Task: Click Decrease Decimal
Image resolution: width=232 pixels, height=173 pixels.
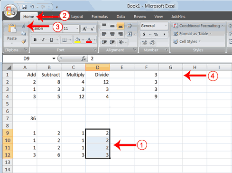Action: [152, 42]
